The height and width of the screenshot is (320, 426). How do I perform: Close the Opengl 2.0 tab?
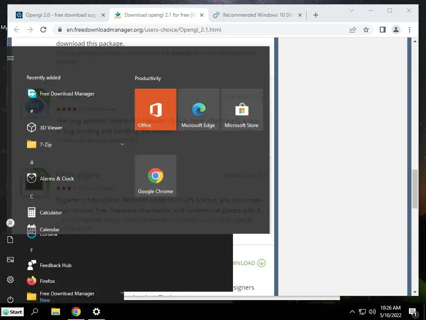[103, 15]
